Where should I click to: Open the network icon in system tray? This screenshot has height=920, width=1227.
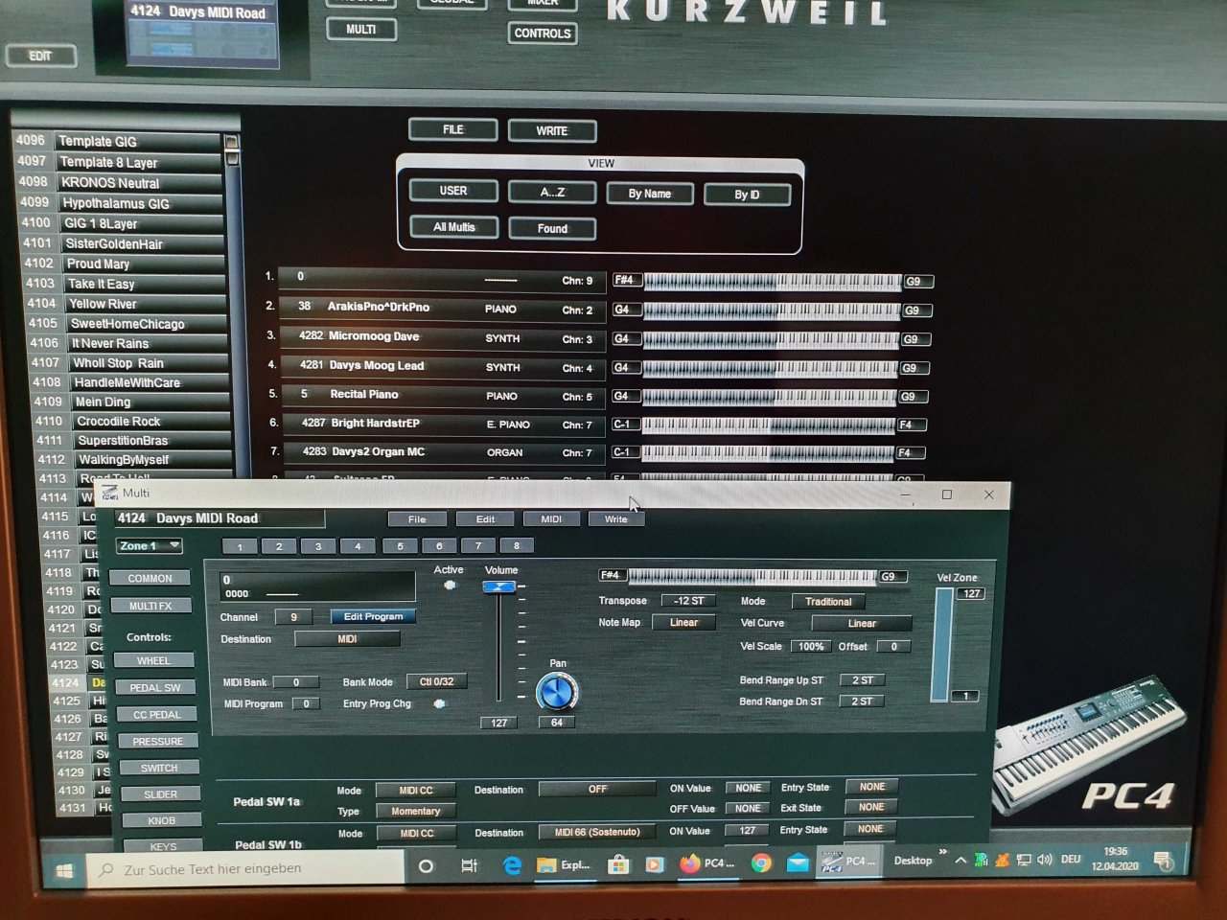tap(1023, 860)
